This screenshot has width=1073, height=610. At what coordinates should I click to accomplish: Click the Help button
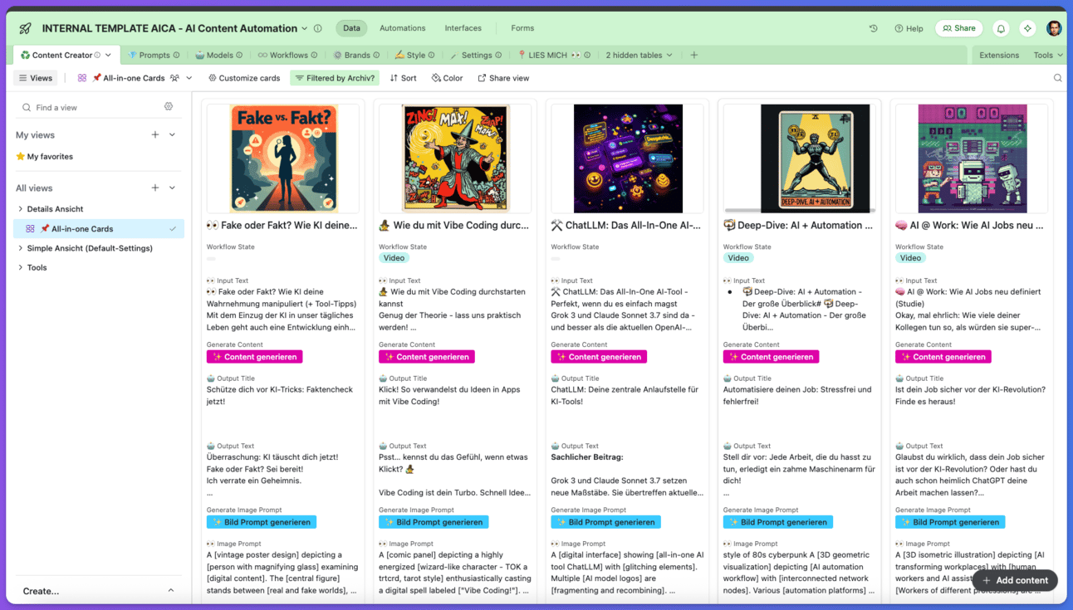click(909, 28)
